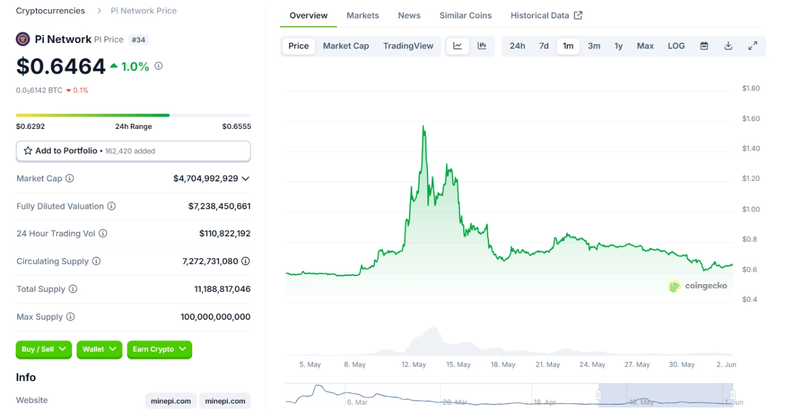Select the Market Cap chart mode
The height and width of the screenshot is (413, 794).
click(346, 46)
